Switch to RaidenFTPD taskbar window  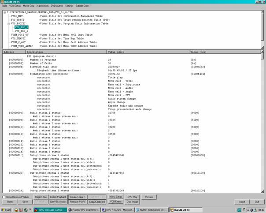(84, 210)
